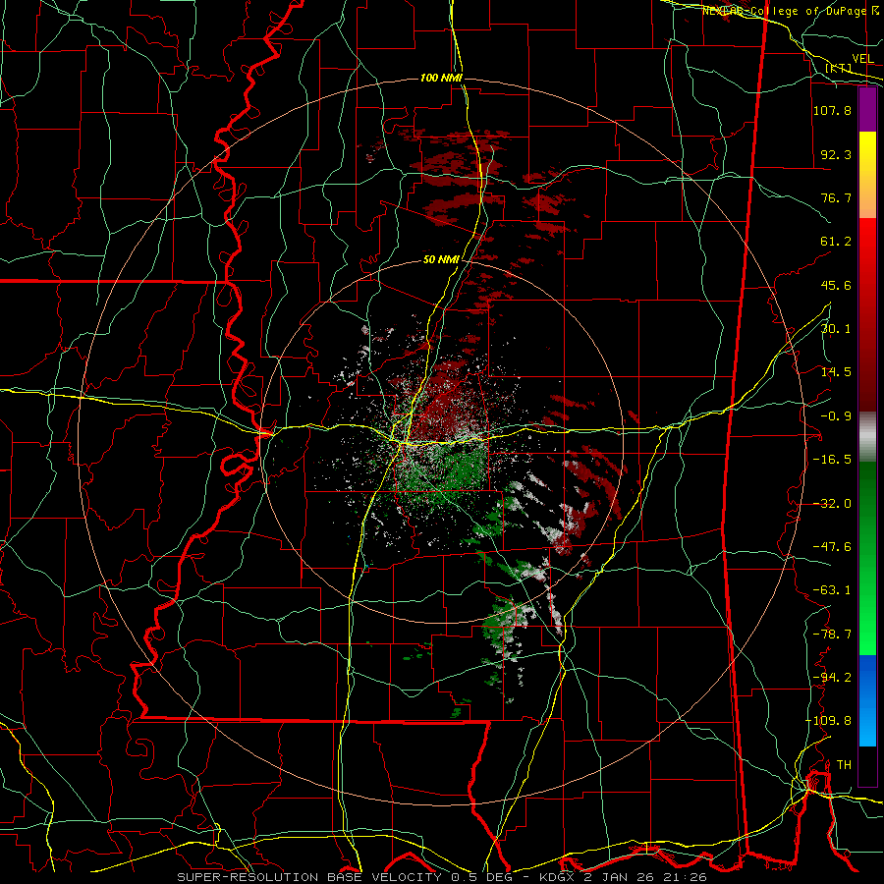
Task: Click the VEL legend heading
Action: [862, 59]
